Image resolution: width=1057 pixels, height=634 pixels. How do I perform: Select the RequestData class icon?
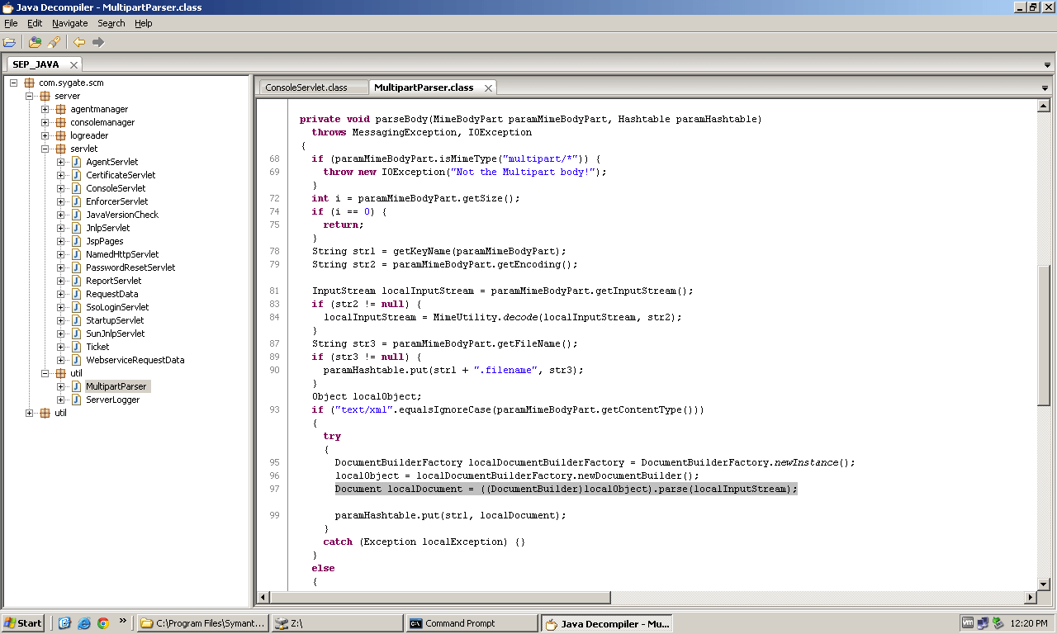[76, 294]
